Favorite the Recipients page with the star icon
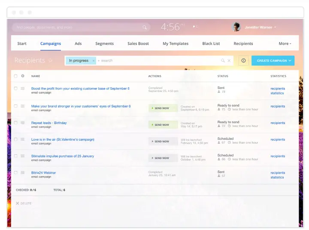Viewport: 309px width, 230px height. tap(51, 60)
